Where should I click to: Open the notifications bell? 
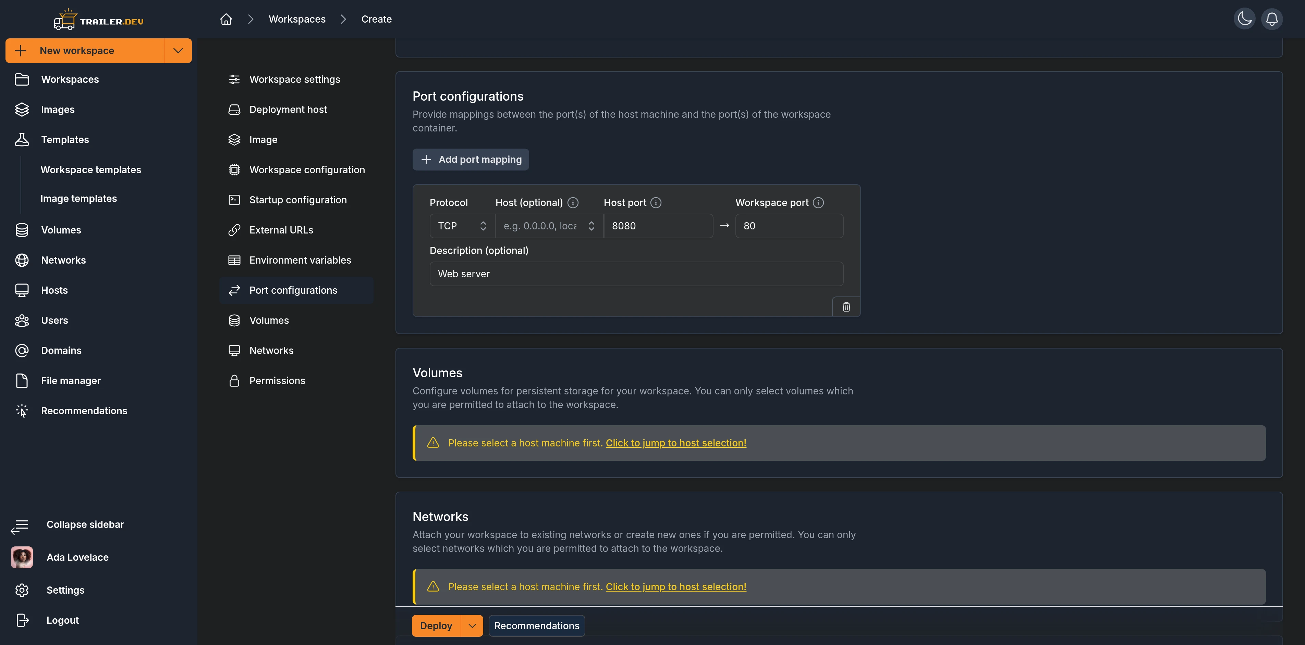click(x=1271, y=19)
